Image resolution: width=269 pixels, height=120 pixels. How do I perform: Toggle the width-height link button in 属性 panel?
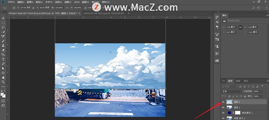click(240, 27)
